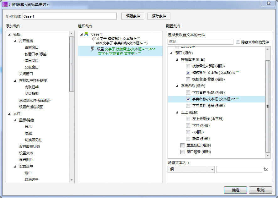Select 设置文本 action
The height and width of the screenshot is (198, 278).
[26, 153]
